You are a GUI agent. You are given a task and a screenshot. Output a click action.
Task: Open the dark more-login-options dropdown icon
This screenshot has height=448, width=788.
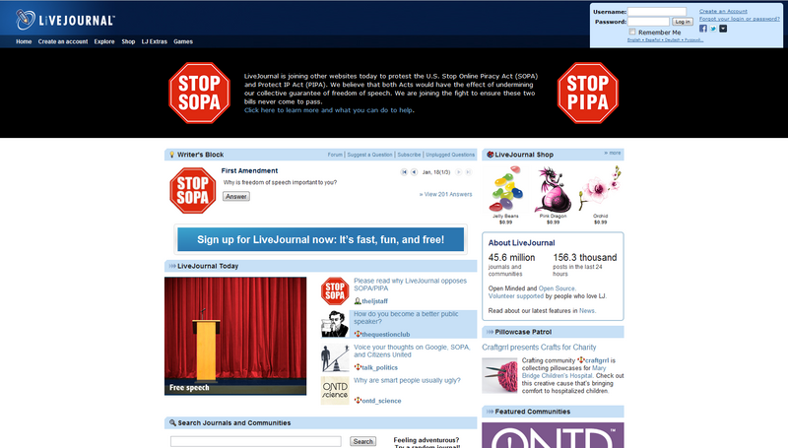pyautogui.click(x=723, y=29)
